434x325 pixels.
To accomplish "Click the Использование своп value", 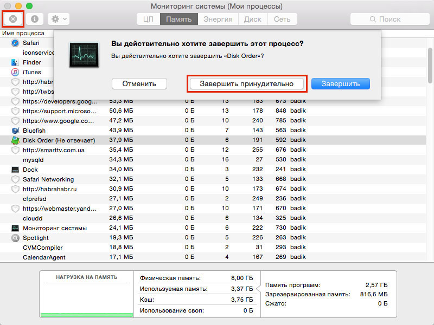I will pos(248,310).
